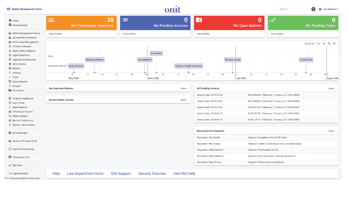The height and width of the screenshot is (207, 348).
Task: Select Ferrero v Haribo Discovery event
Action: 188,66
